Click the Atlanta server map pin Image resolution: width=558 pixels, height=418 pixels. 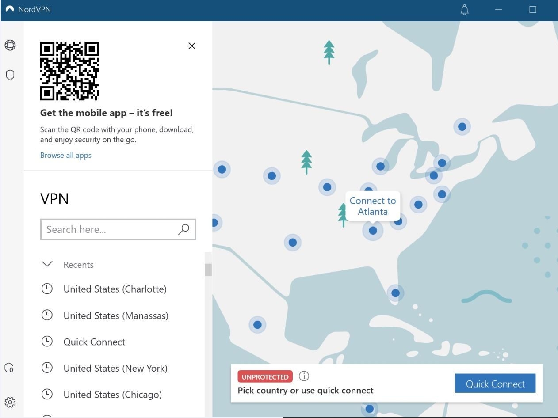click(x=373, y=230)
